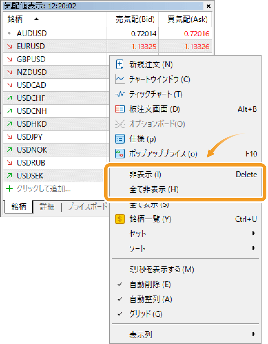This screenshot has width=268, height=344.
Task: Open Depth of Market (板注文画面) menu entry
Action: (x=185, y=109)
